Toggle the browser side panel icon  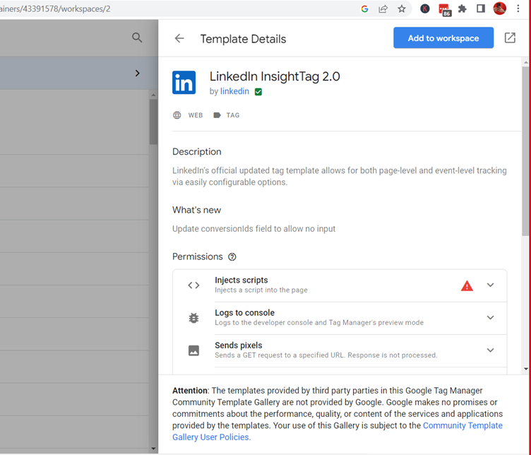pyautogui.click(x=481, y=8)
